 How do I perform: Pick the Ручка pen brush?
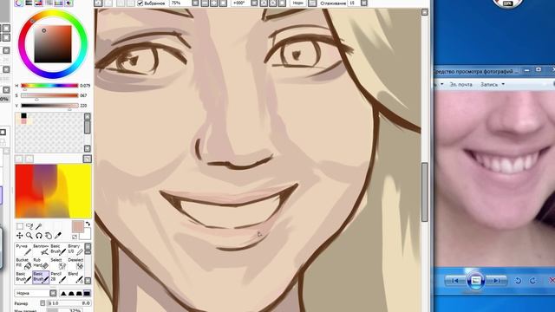pos(23,249)
